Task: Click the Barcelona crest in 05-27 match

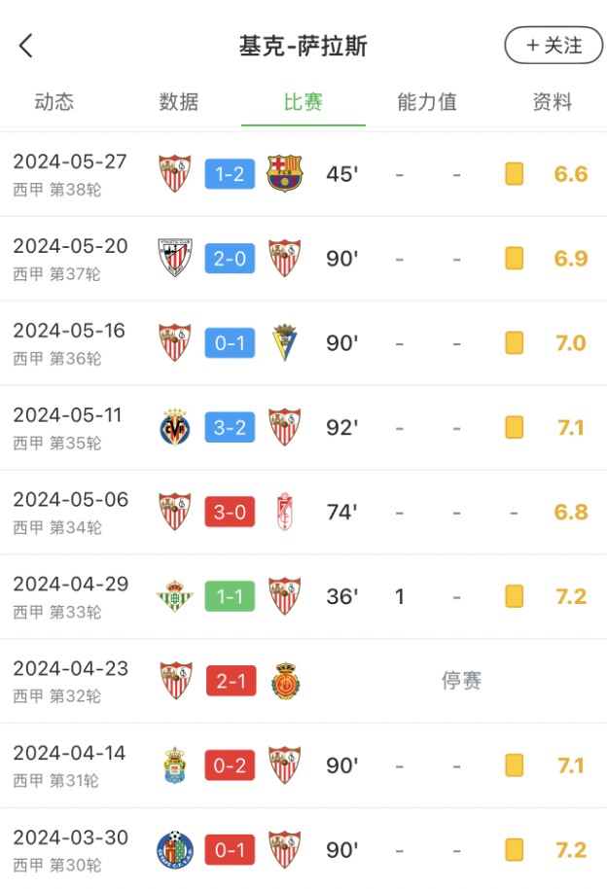Action: coord(284,174)
